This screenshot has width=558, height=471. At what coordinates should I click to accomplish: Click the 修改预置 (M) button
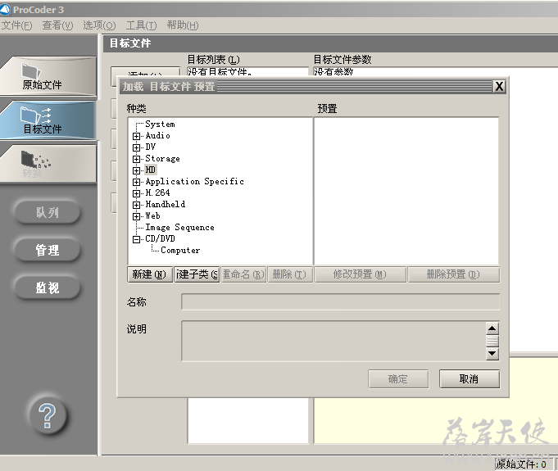pos(360,274)
